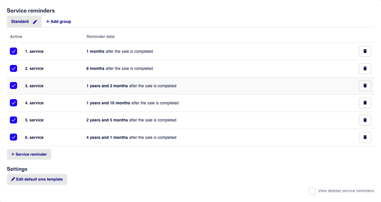Add a new reminder group
Image resolution: width=381 pixels, height=202 pixels.
click(x=59, y=22)
